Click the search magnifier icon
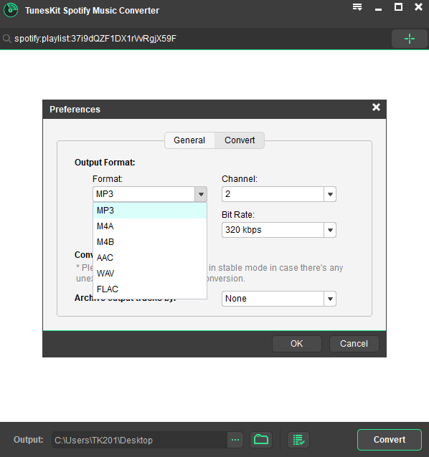Viewport: 429px width, 457px height. (7, 39)
